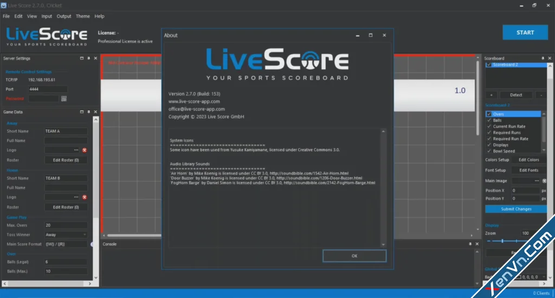Toggle the Required Runs checkbox

489,132
